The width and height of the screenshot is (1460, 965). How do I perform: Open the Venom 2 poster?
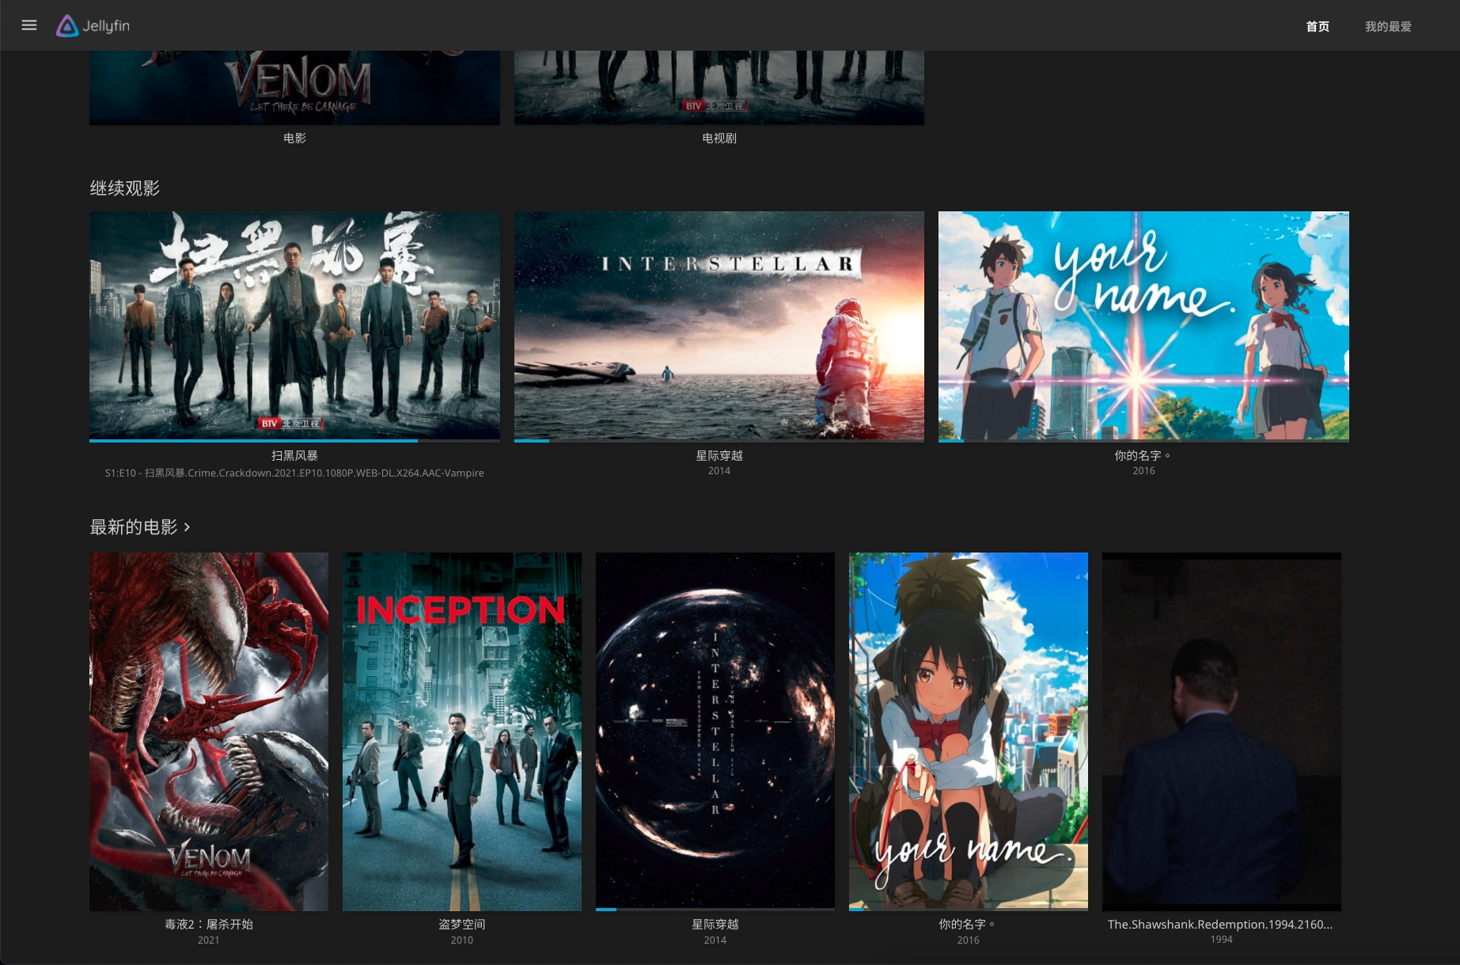pyautogui.click(x=209, y=731)
